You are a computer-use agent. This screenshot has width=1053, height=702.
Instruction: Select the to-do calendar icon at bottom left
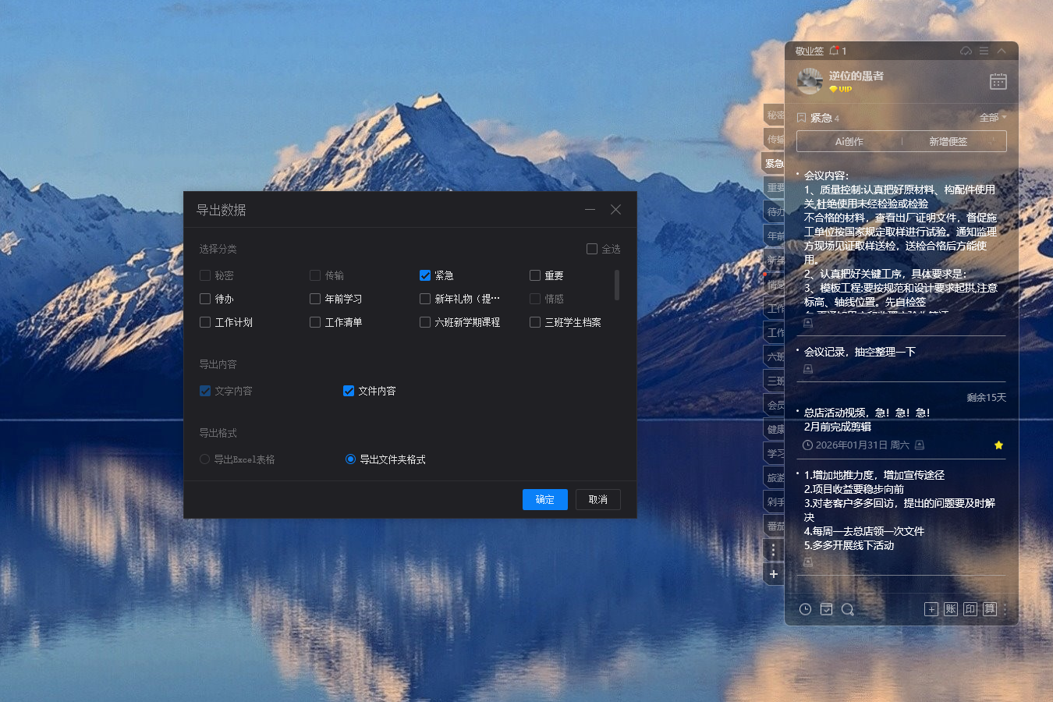pyautogui.click(x=826, y=609)
